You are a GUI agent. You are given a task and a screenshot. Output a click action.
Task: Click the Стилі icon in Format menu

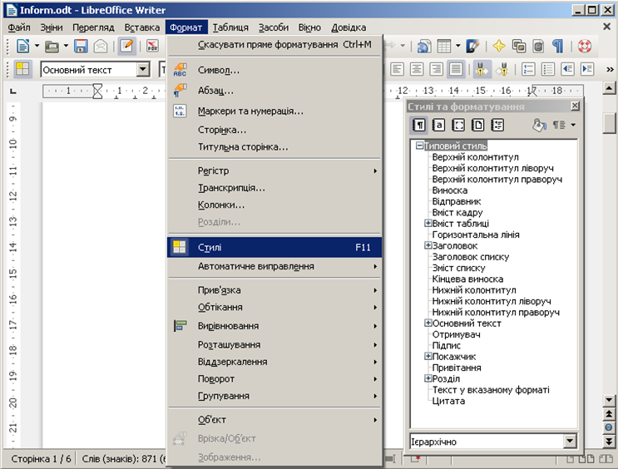[180, 247]
